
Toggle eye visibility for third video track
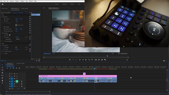click(x=17, y=79)
